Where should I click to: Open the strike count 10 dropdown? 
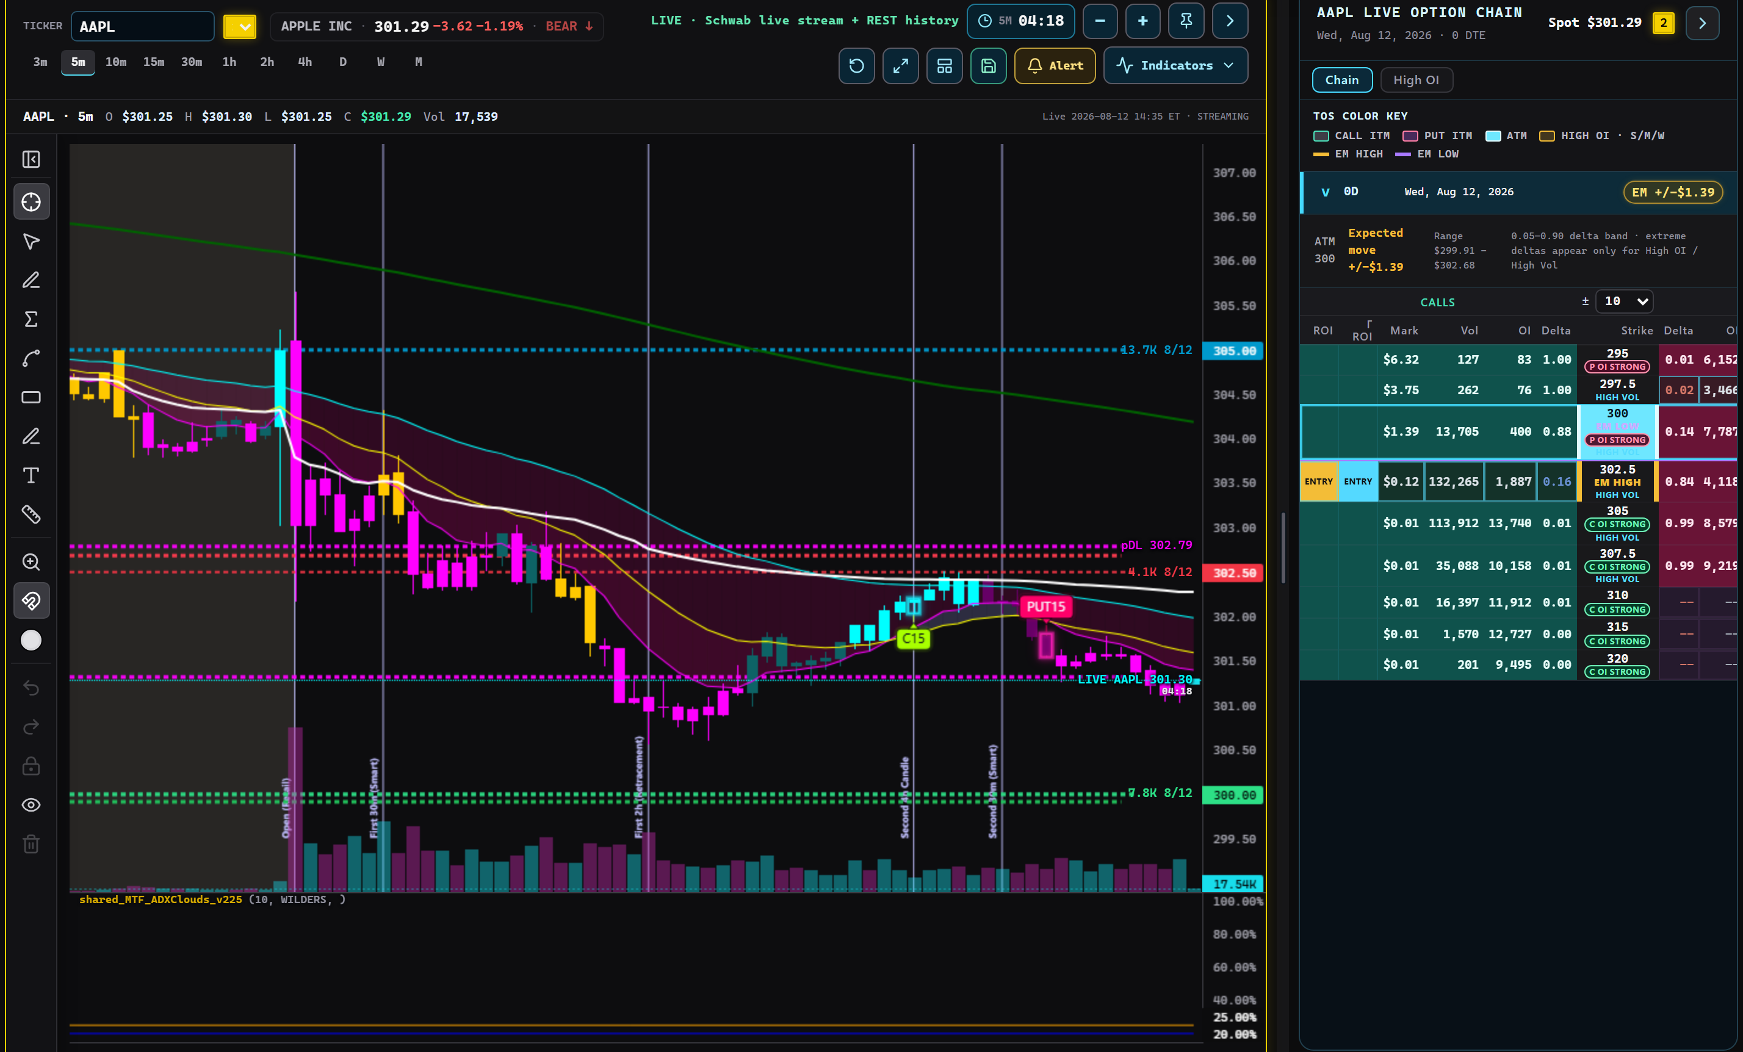pos(1624,301)
